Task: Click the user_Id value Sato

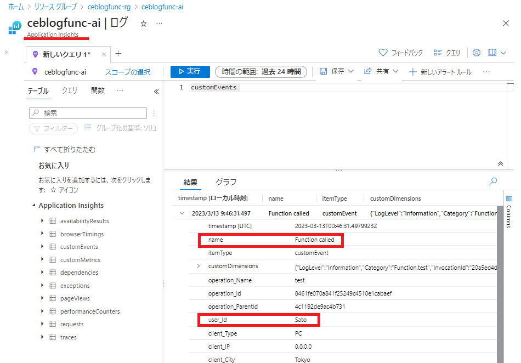Action: pos(301,320)
